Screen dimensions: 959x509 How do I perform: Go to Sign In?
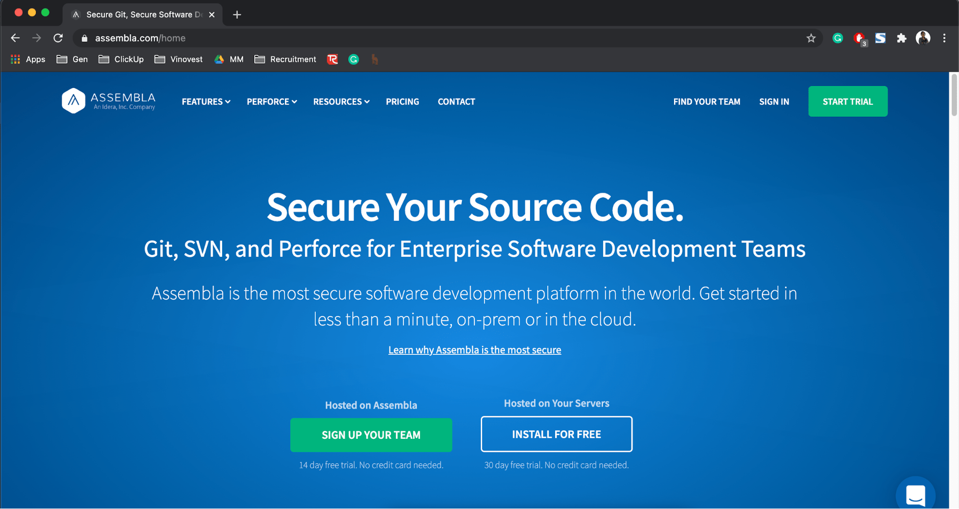774,101
